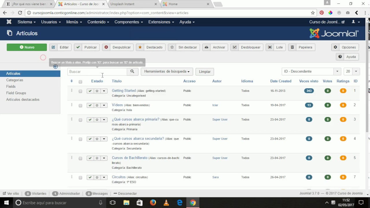
Task: Open the Componentes menu
Action: [x=129, y=22]
